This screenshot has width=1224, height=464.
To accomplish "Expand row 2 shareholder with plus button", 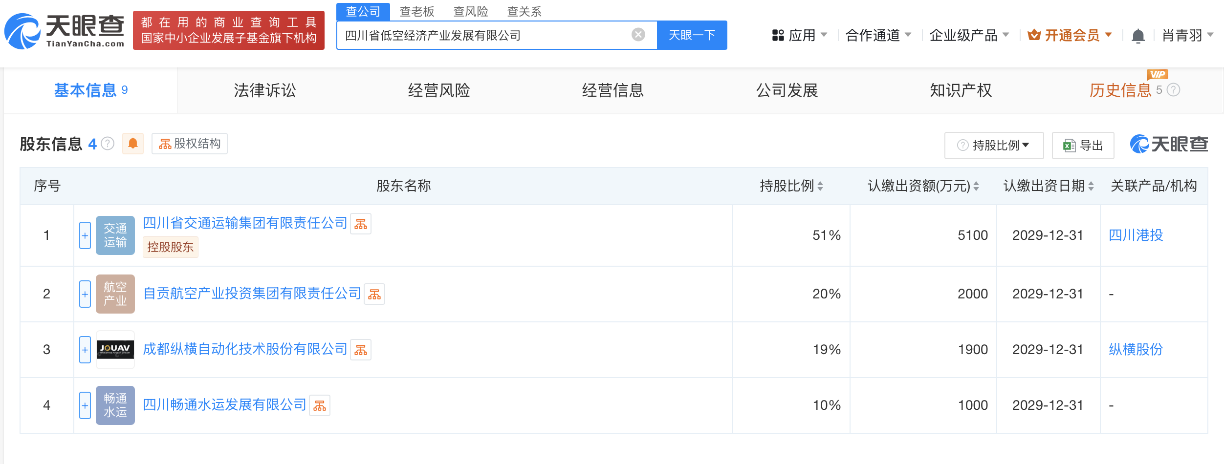I will click(85, 294).
